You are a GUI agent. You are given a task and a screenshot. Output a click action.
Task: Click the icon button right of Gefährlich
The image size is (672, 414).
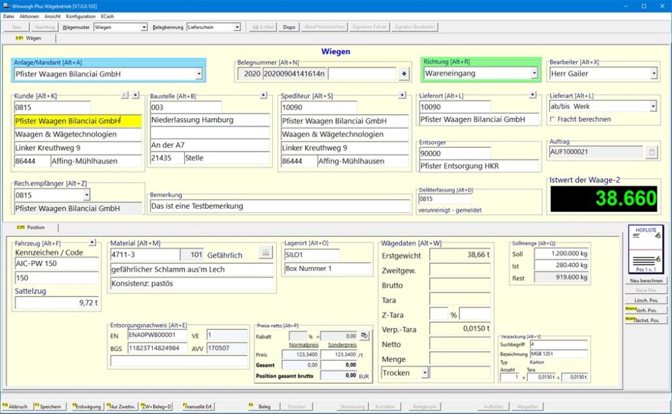266,253
